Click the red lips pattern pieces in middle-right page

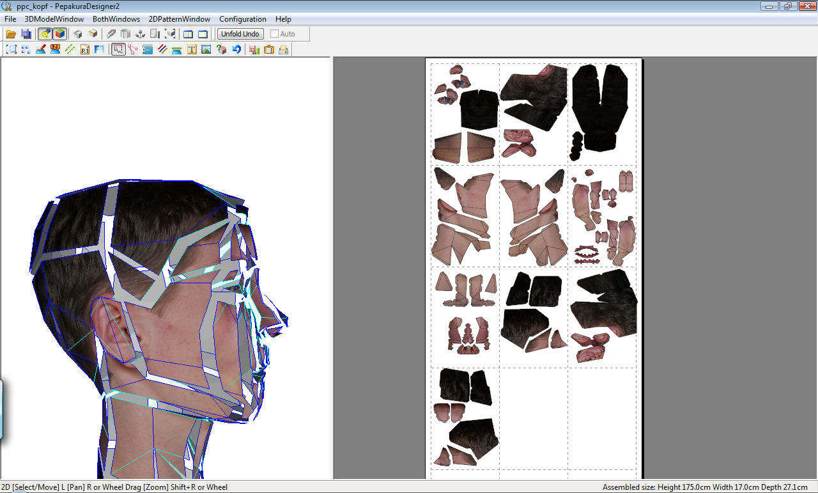pyautogui.click(x=587, y=254)
